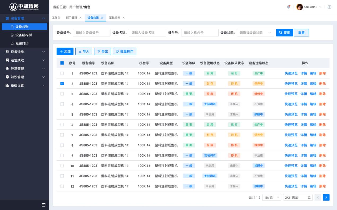Click the power logout icon
The image size is (337, 210).
point(330,7)
